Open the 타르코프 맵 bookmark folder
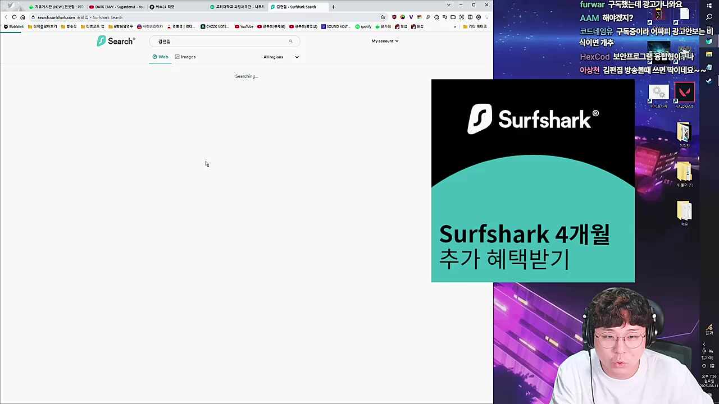The width and height of the screenshot is (719, 404). [x=93, y=26]
